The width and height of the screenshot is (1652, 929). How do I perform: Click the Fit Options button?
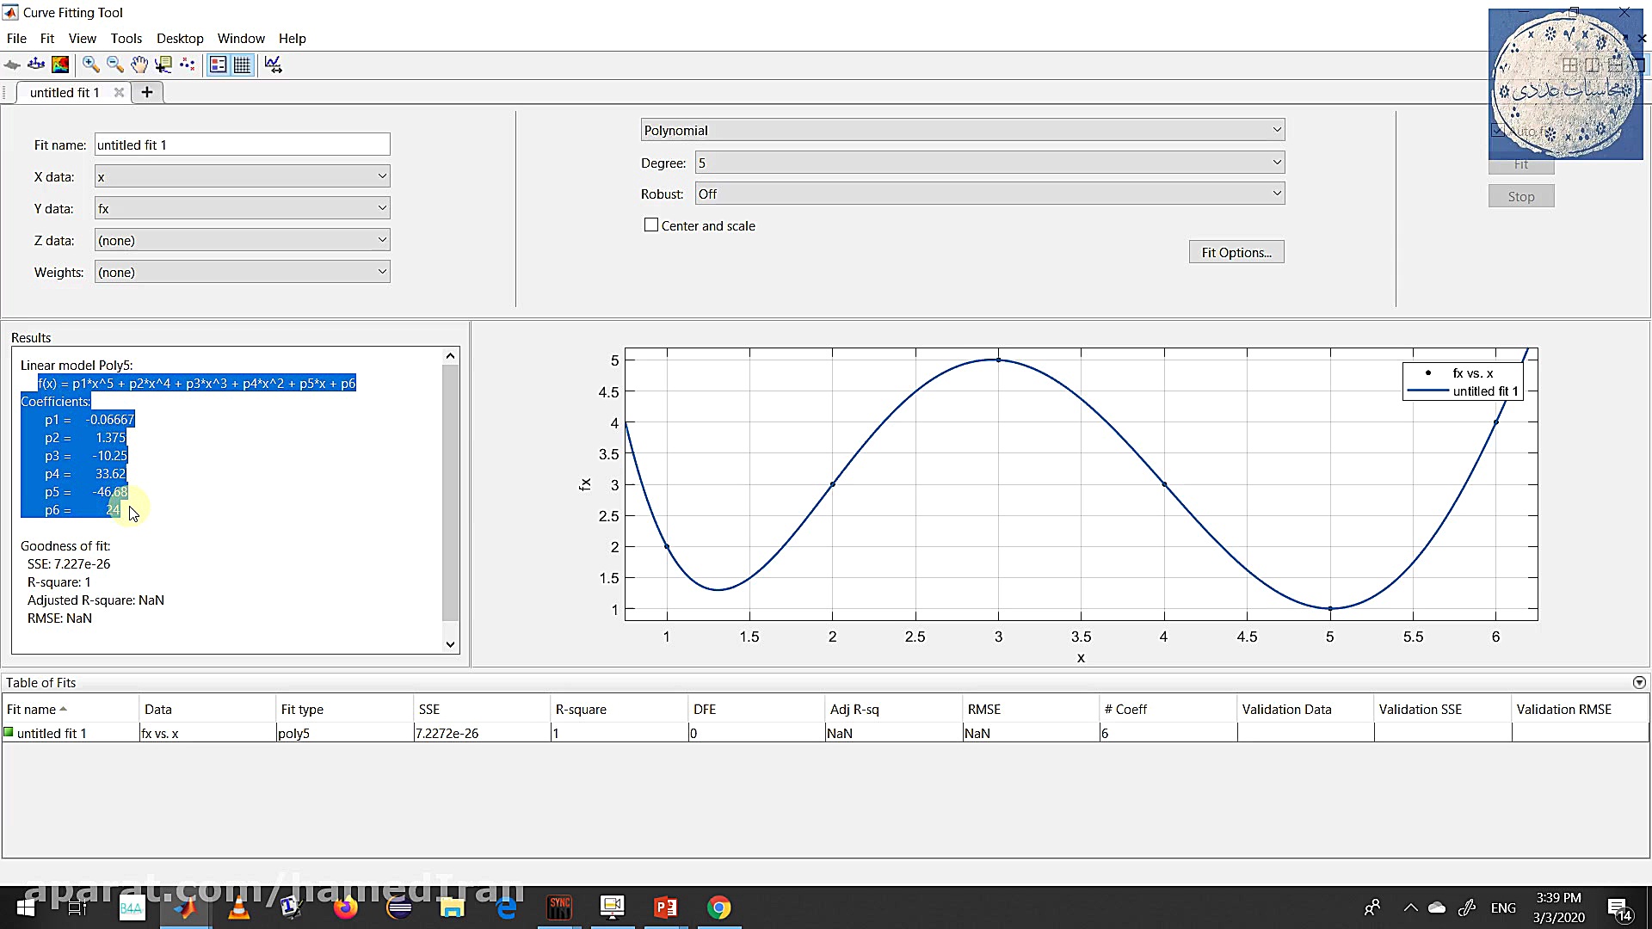pyautogui.click(x=1236, y=252)
